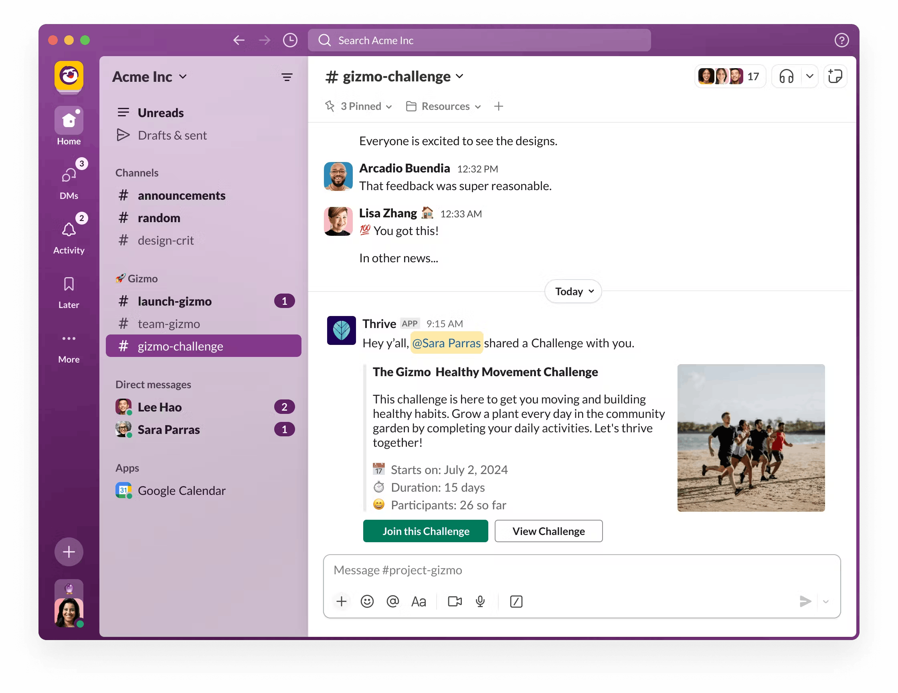Click the @Sara Parras mention

point(447,343)
